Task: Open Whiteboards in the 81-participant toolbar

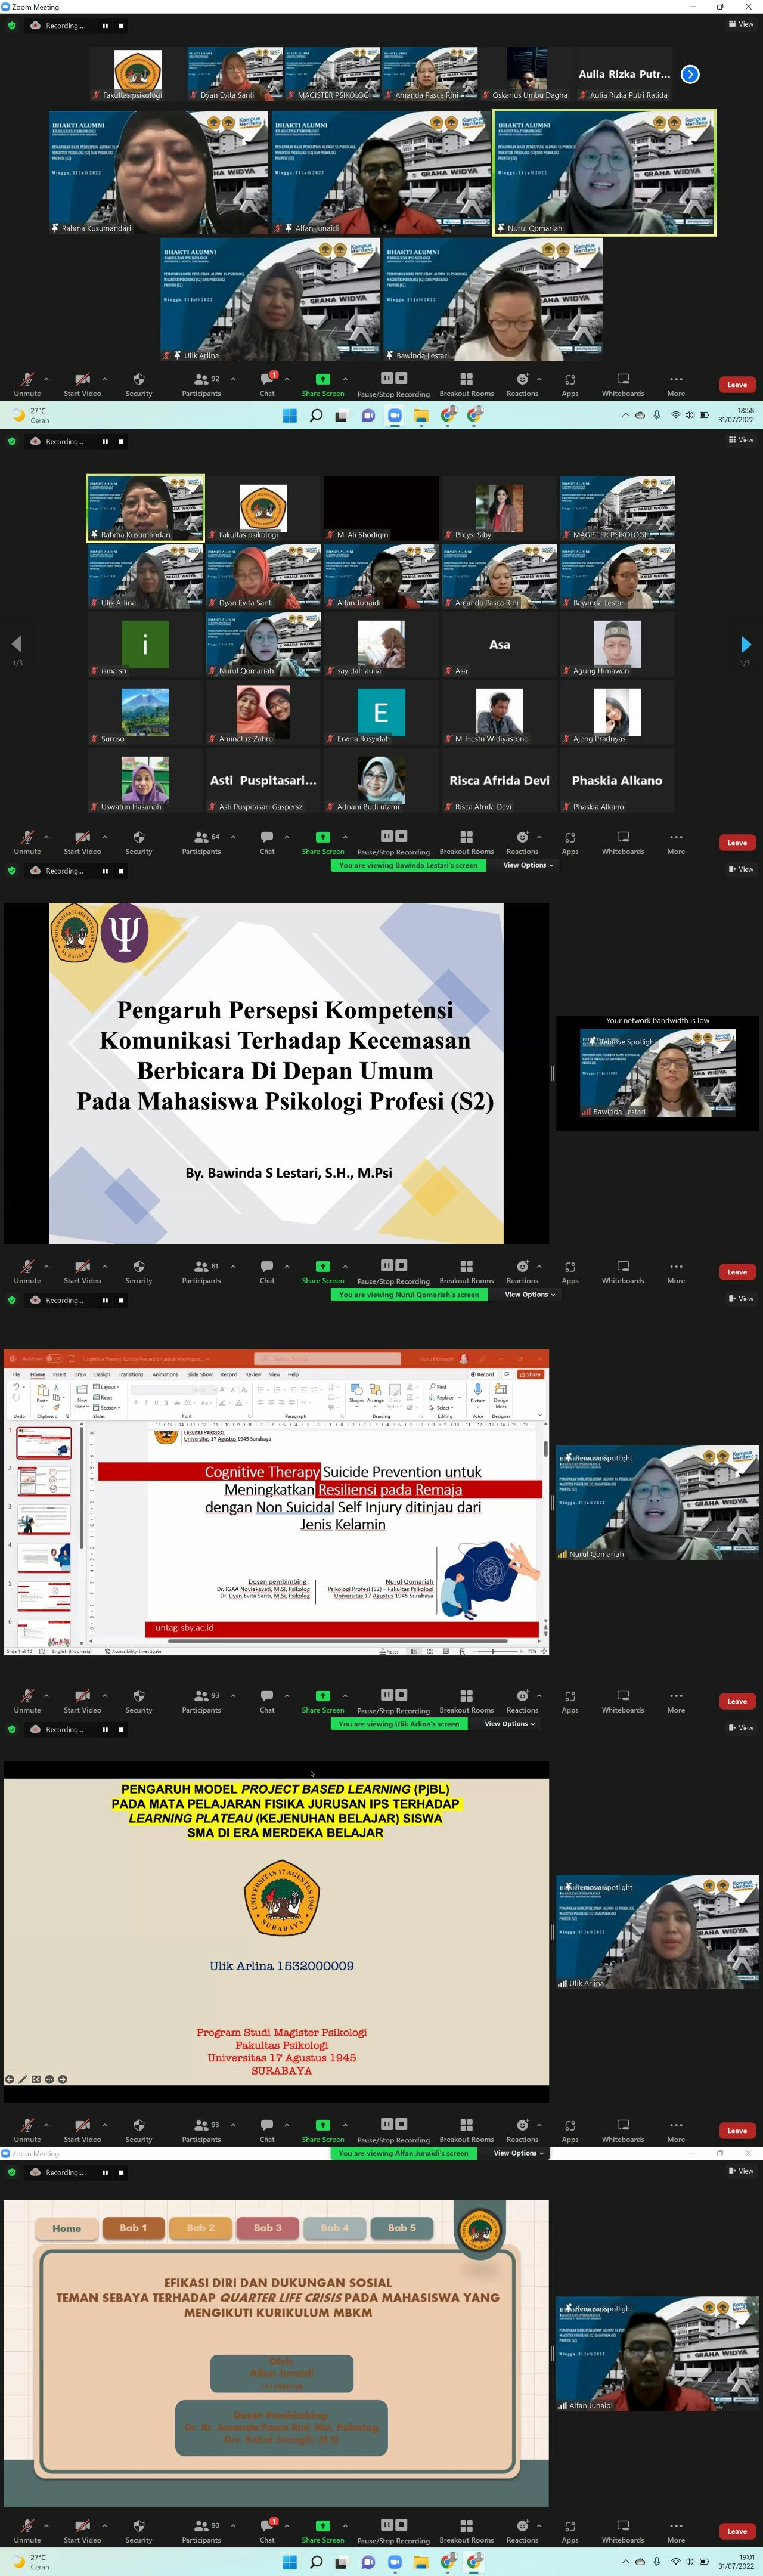Action: (623, 1271)
